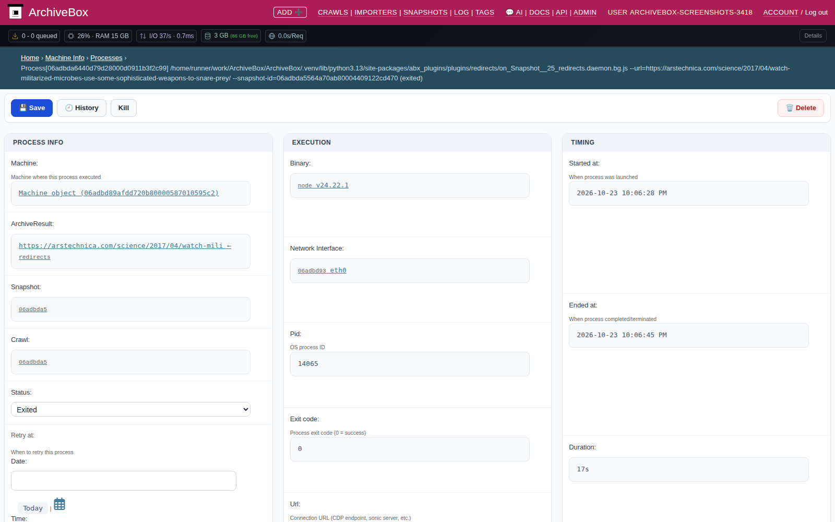Viewport: 835px width, 522px height.
Task: Open the calendar date picker icon
Action: [x=59, y=504]
